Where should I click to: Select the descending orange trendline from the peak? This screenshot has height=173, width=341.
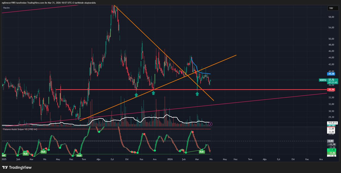point(164,53)
